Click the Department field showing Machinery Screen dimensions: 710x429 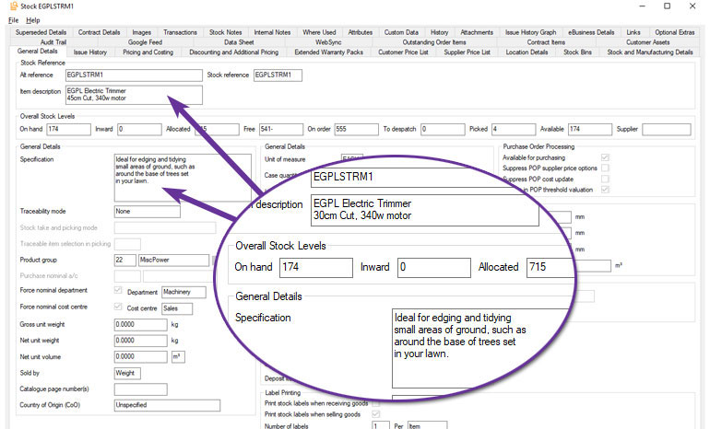click(x=183, y=293)
